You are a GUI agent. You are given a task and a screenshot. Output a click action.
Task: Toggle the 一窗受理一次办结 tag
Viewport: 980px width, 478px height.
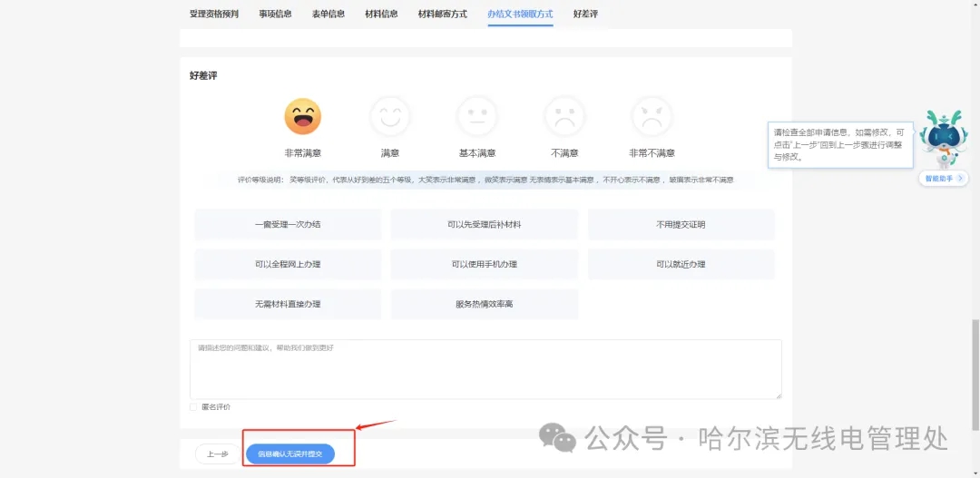click(288, 224)
